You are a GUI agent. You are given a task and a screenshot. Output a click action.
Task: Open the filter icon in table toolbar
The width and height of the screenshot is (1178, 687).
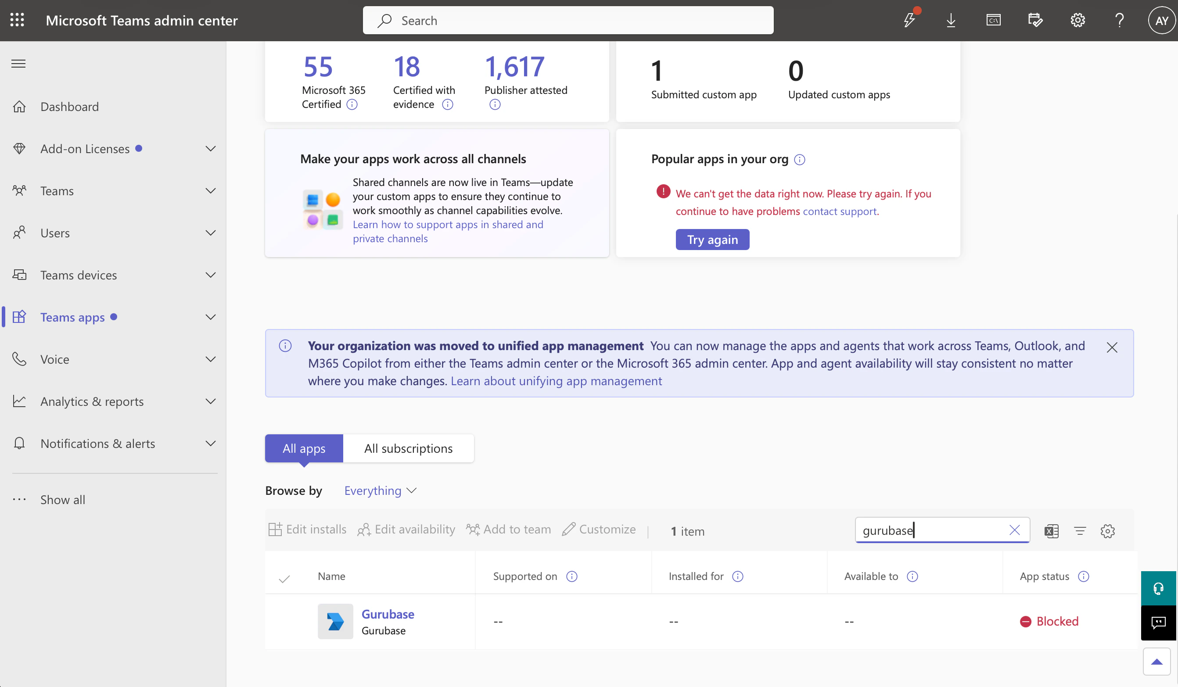[1080, 531]
